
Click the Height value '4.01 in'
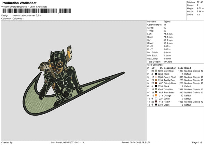coord(200,8)
